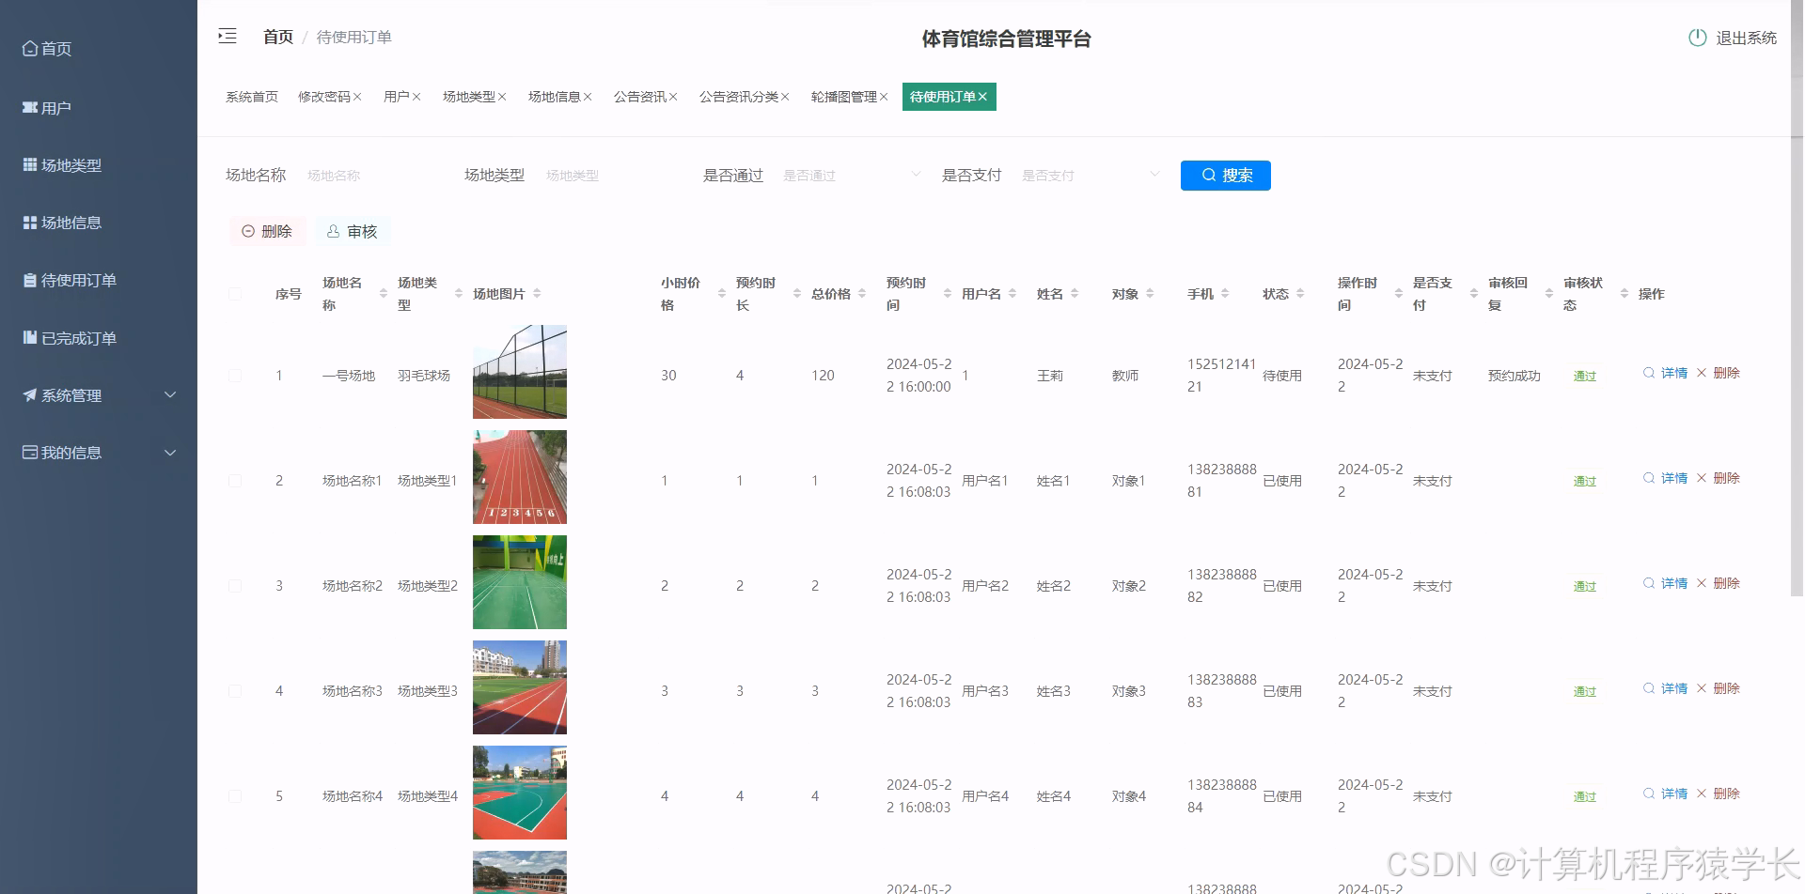The height and width of the screenshot is (894, 1805).
Task: Switch to the 公告资讯分类 tab
Action: [738, 97]
